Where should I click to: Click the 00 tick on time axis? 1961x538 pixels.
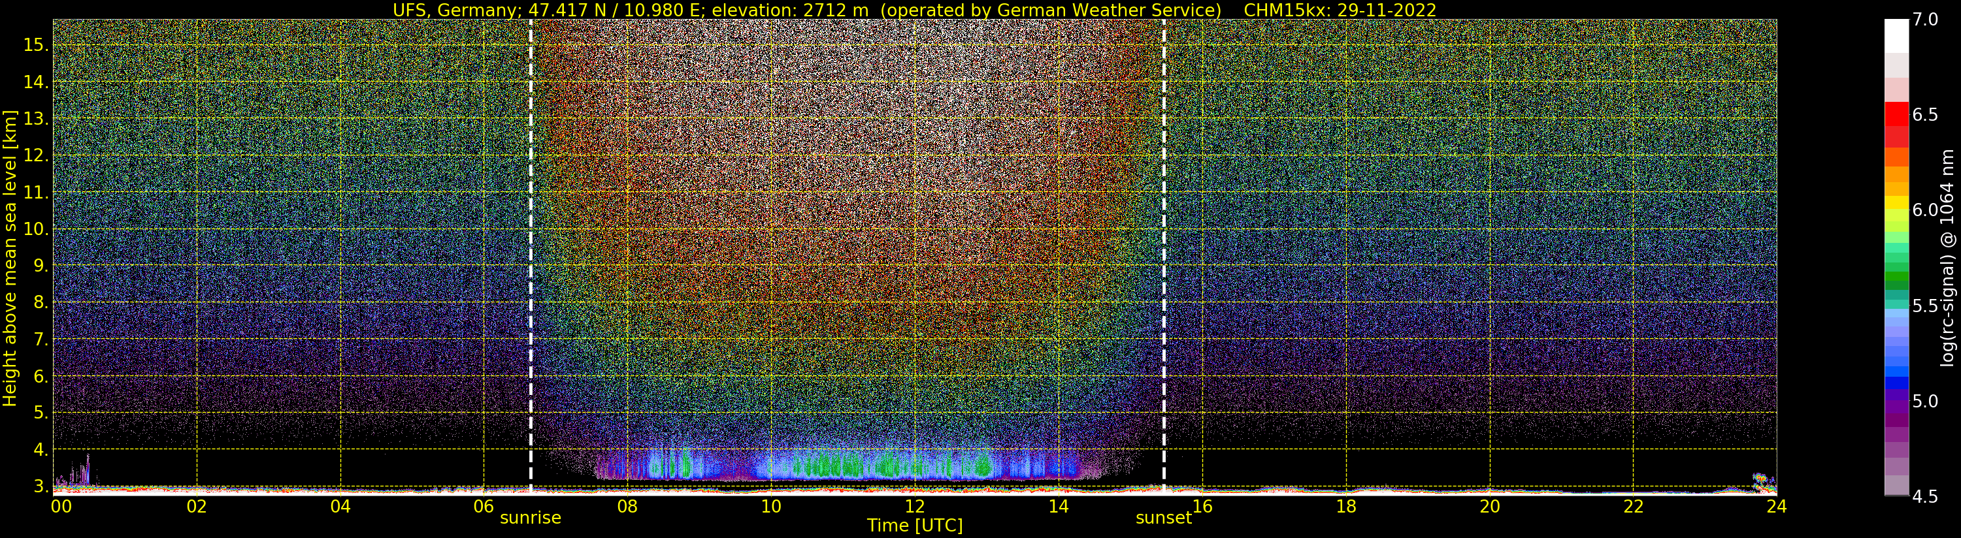[x=61, y=506]
